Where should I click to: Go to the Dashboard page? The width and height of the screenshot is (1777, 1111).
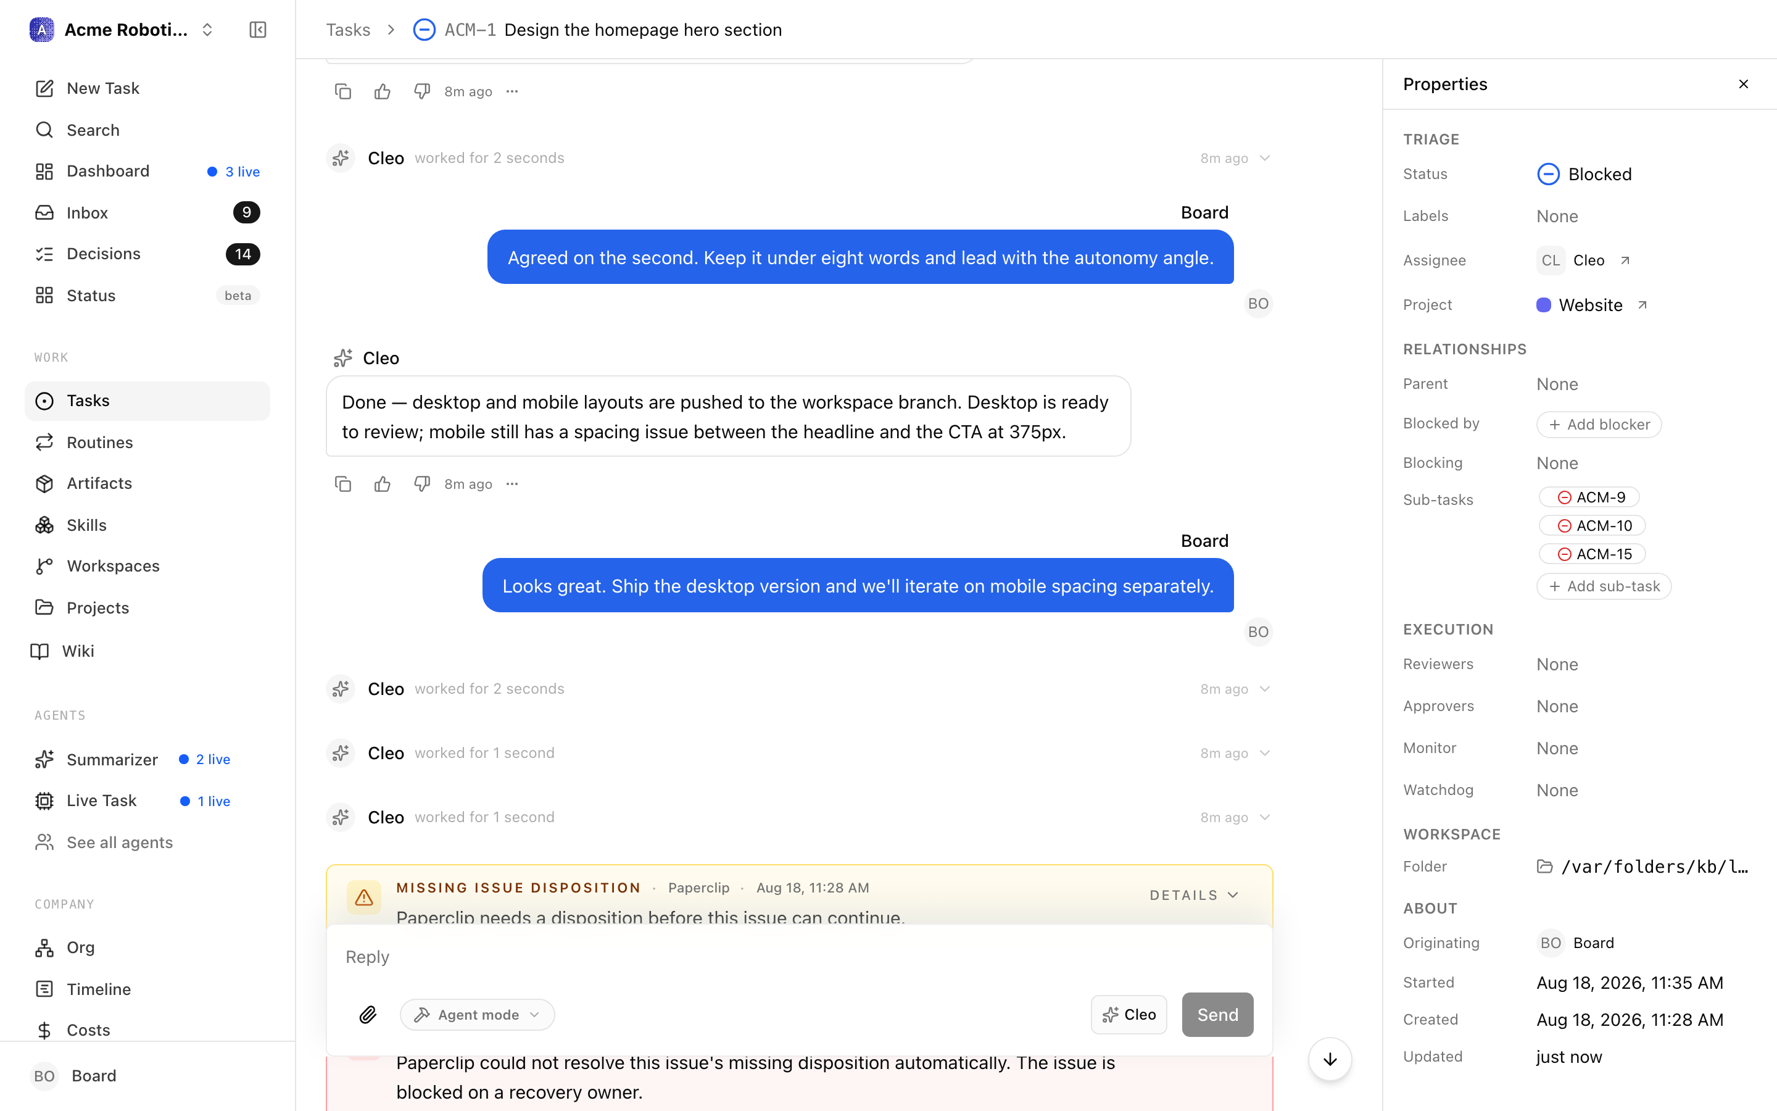(147, 171)
